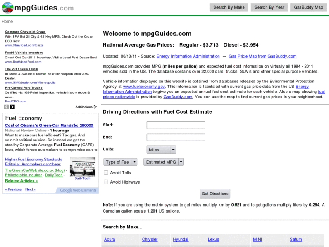Screen dimensions: 329x247
Task: Open the Energy Information Administration source link
Action: coord(188,56)
